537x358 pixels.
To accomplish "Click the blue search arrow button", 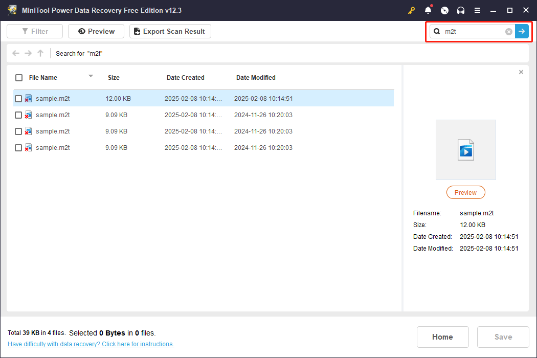I will (522, 32).
